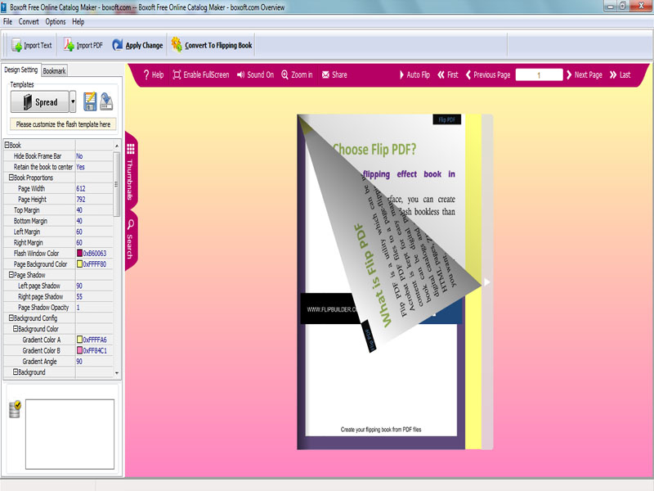
Task: Click the white arrow on book's right edge
Action: (x=486, y=282)
